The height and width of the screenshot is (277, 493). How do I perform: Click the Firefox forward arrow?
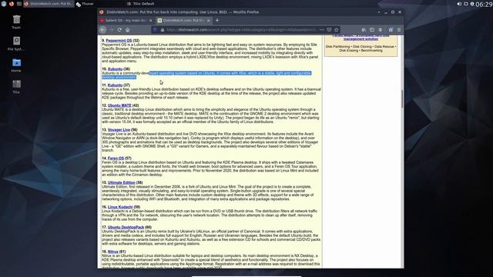click(111, 29)
